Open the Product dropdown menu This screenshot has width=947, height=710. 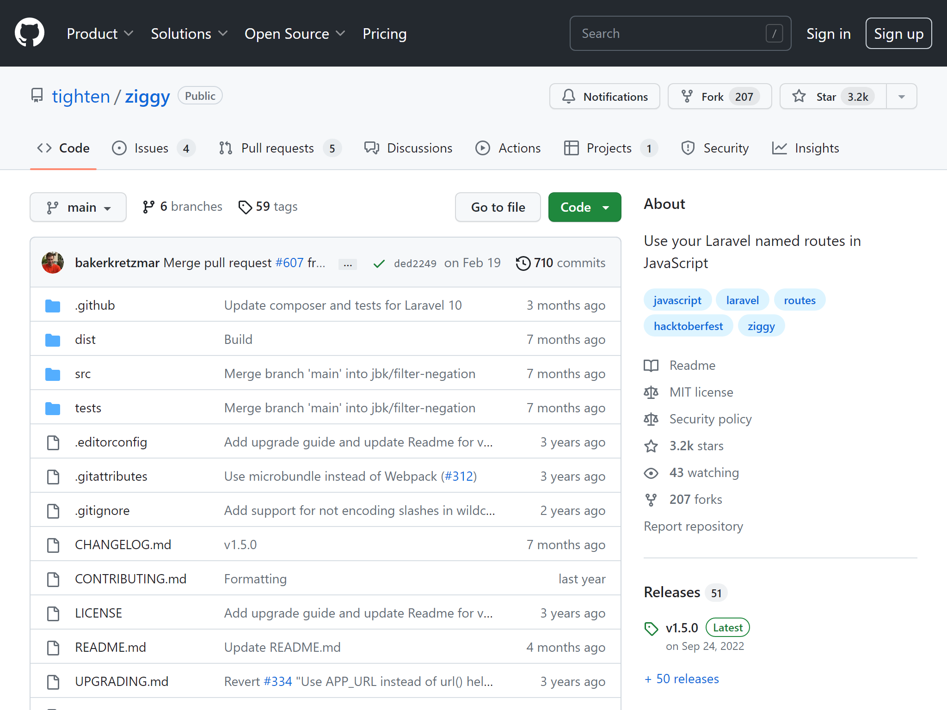coord(100,34)
